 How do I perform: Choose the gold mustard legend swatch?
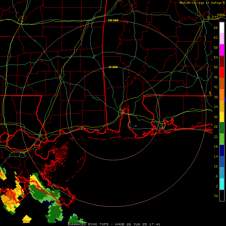pyautogui.click(x=222, y=106)
